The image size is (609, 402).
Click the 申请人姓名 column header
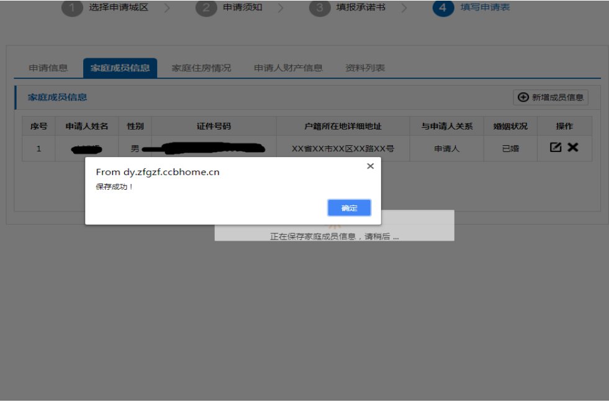(87, 126)
